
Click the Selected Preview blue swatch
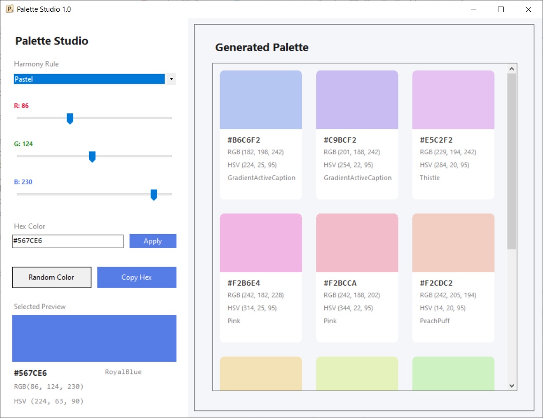click(x=94, y=338)
